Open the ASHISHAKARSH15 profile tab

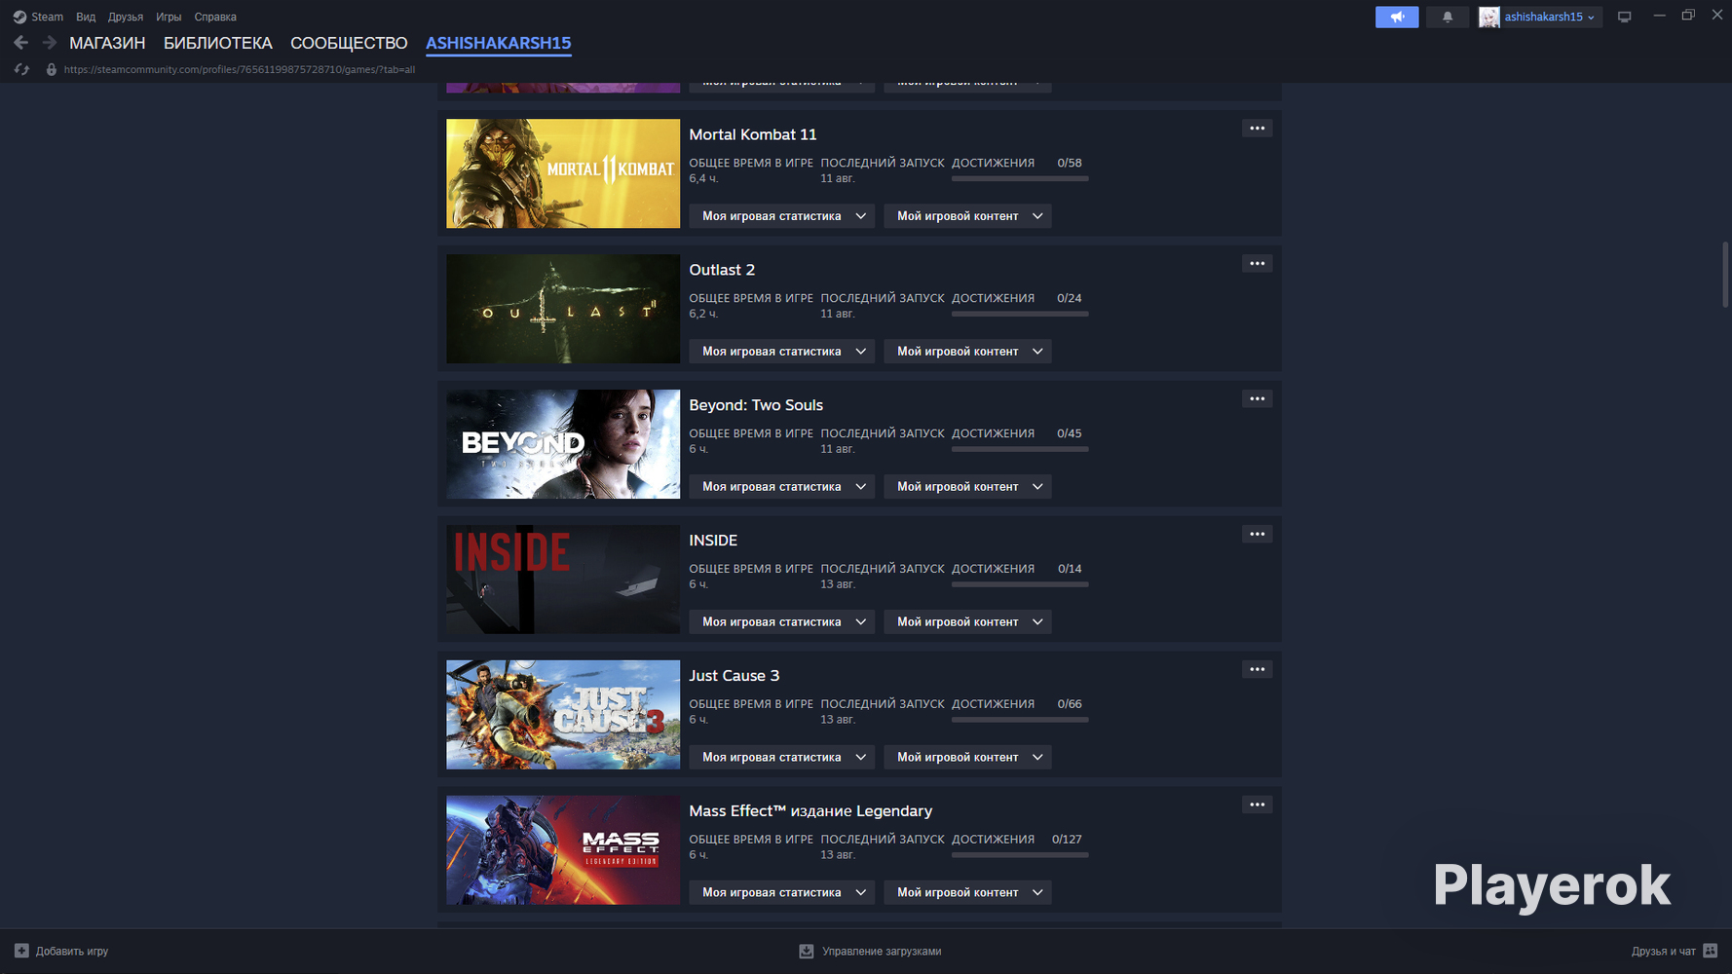tap(499, 43)
